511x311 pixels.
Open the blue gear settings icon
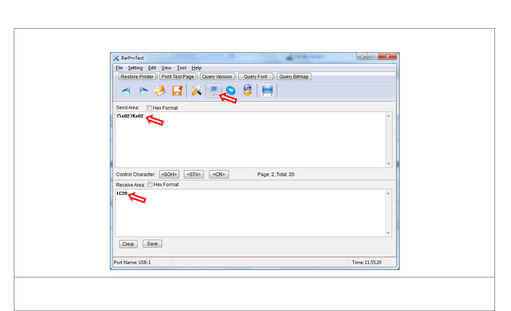pyautogui.click(x=231, y=91)
